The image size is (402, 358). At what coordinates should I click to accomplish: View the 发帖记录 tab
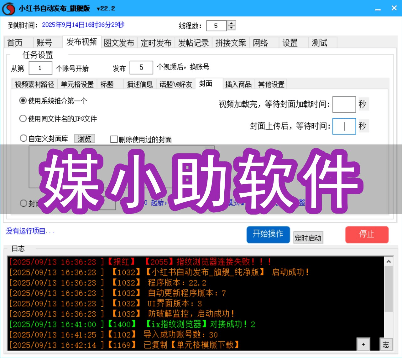pyautogui.click(x=193, y=43)
